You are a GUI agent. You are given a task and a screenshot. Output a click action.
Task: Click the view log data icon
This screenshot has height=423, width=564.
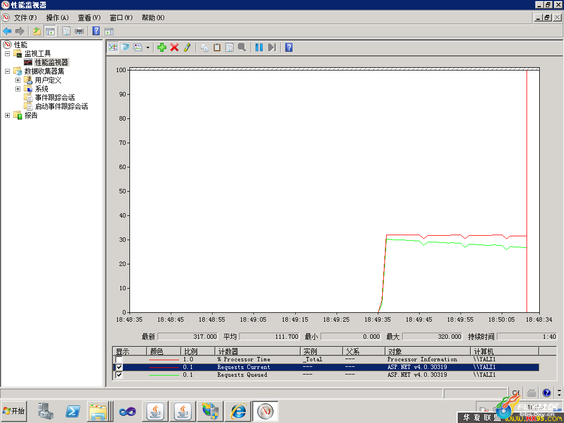[x=125, y=47]
